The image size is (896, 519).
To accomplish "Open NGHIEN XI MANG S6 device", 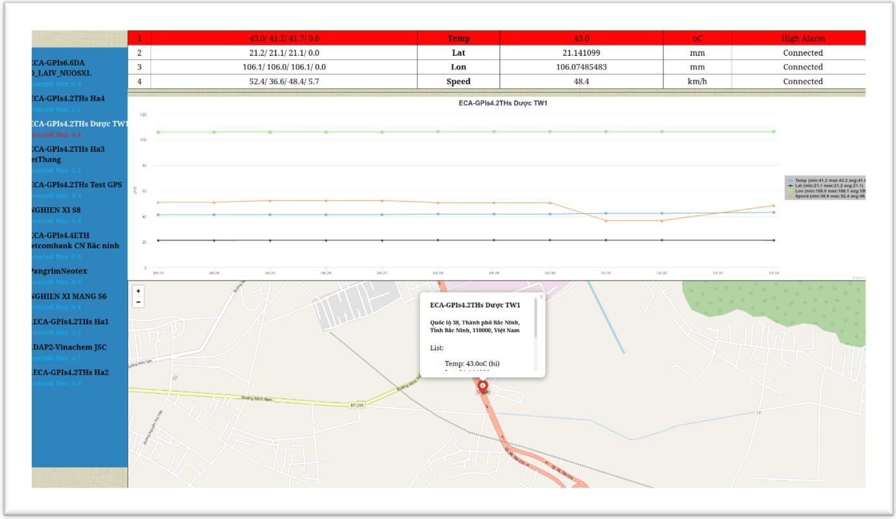I will [x=69, y=297].
